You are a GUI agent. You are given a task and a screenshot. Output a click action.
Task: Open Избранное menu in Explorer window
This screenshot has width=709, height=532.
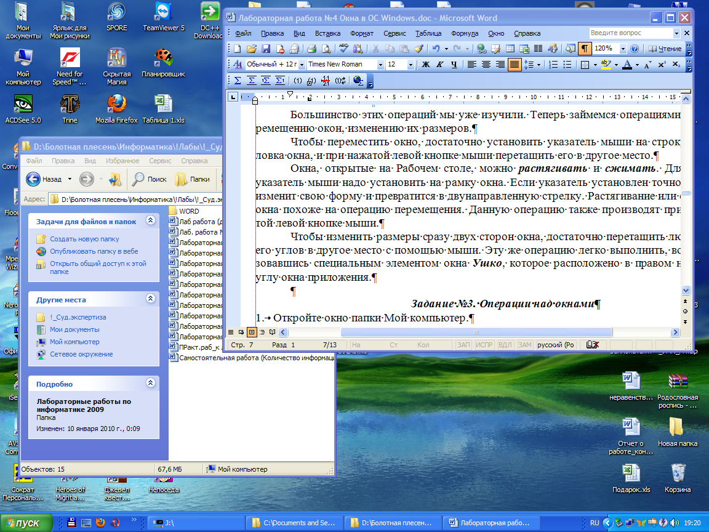click(122, 161)
